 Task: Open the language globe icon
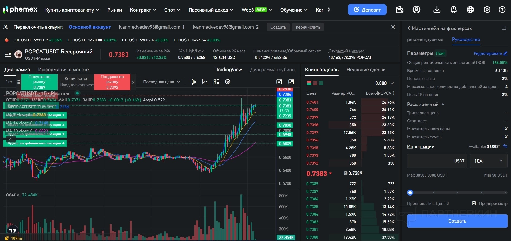coord(470,10)
